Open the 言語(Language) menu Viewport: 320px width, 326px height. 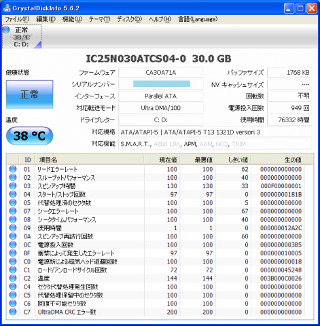[198, 19]
